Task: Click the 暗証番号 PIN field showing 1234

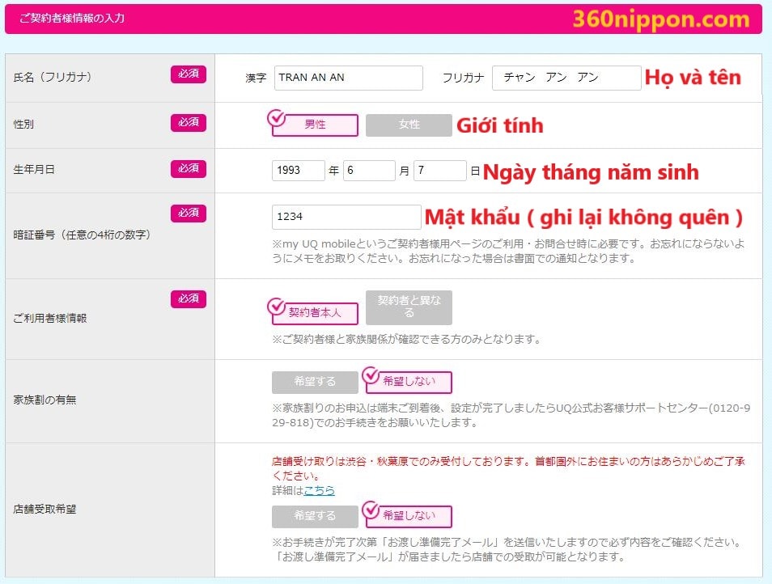Action: point(346,217)
